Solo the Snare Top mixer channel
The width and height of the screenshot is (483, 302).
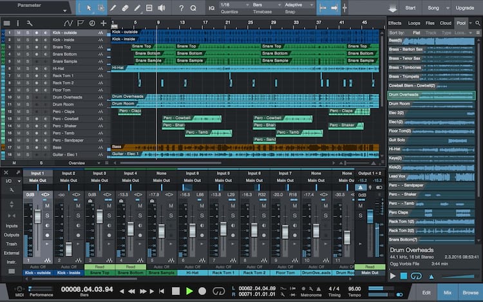coord(109,215)
